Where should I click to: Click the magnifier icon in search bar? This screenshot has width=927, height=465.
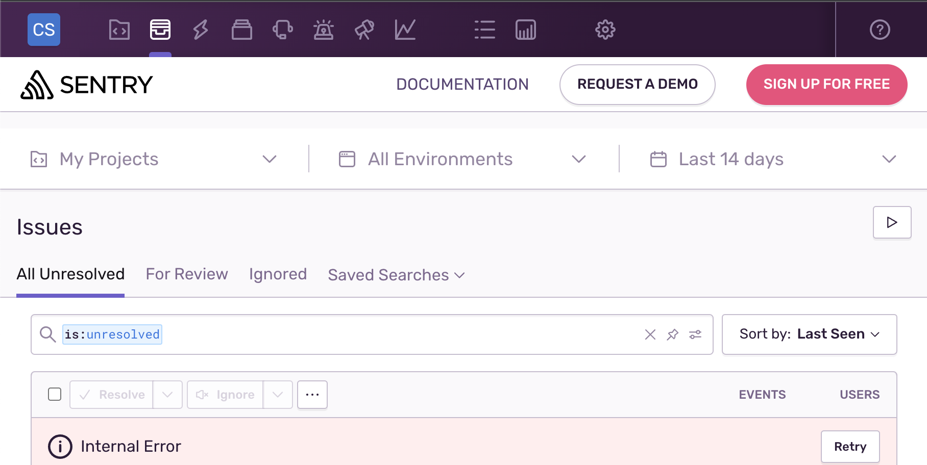[48, 334]
